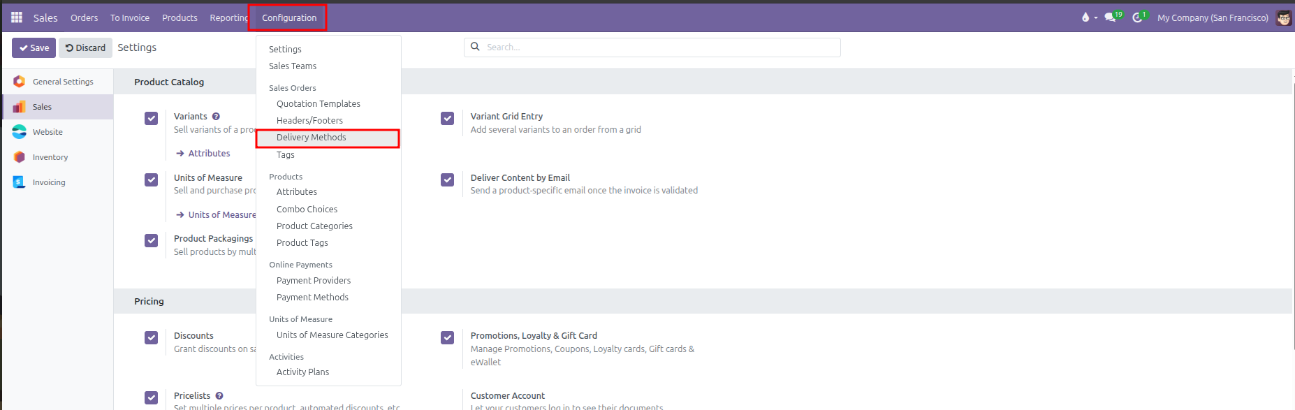Click the help icon next to Pricelists

tap(219, 396)
